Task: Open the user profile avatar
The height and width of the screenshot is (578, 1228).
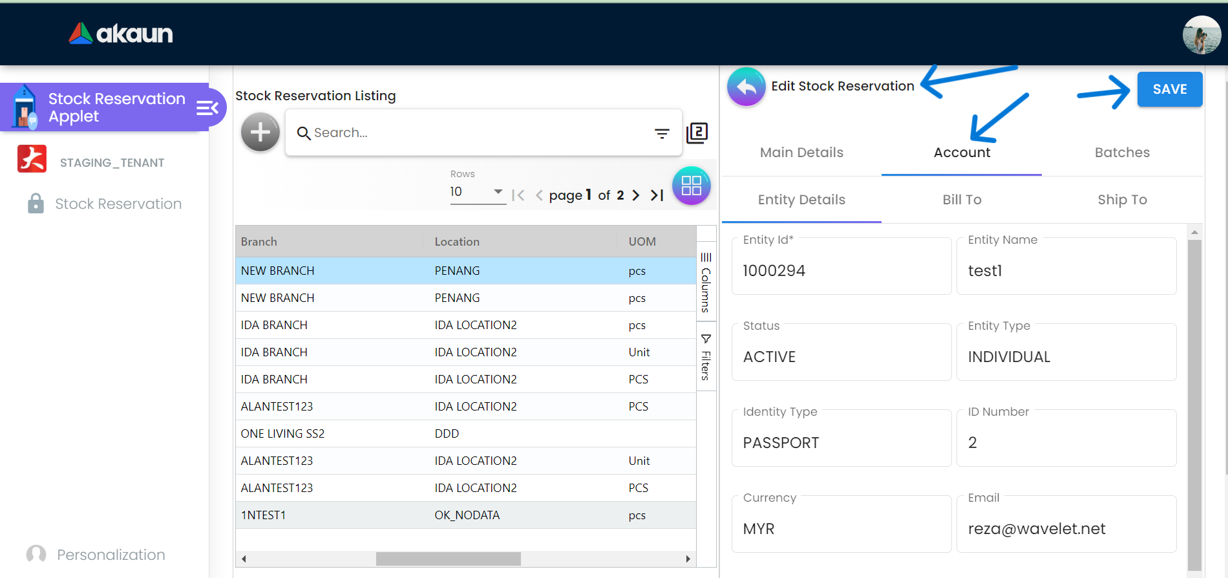Action: (x=1201, y=35)
